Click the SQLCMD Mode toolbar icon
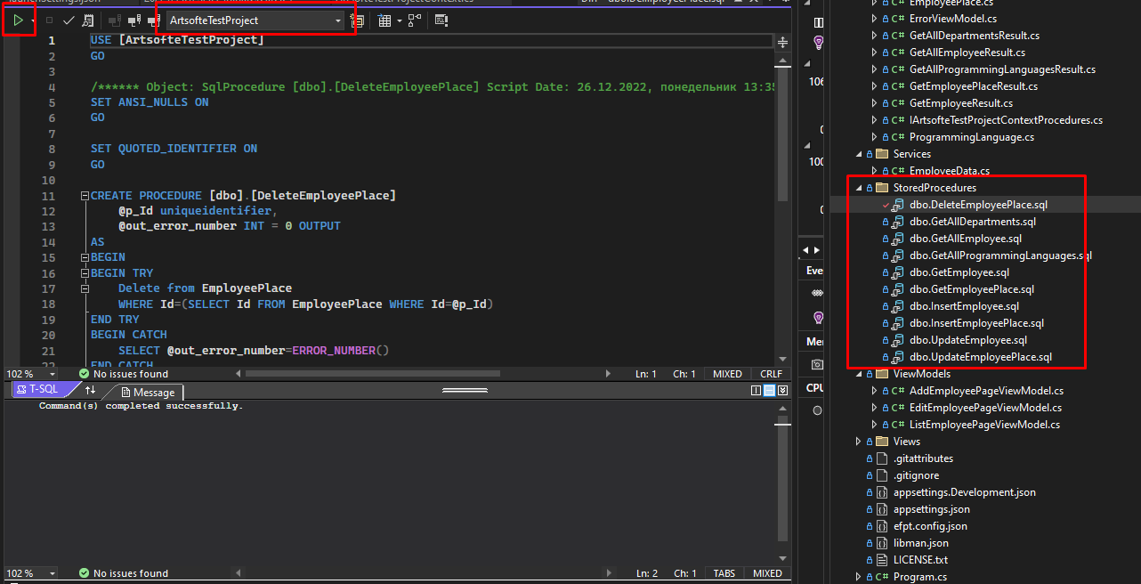 point(441,20)
